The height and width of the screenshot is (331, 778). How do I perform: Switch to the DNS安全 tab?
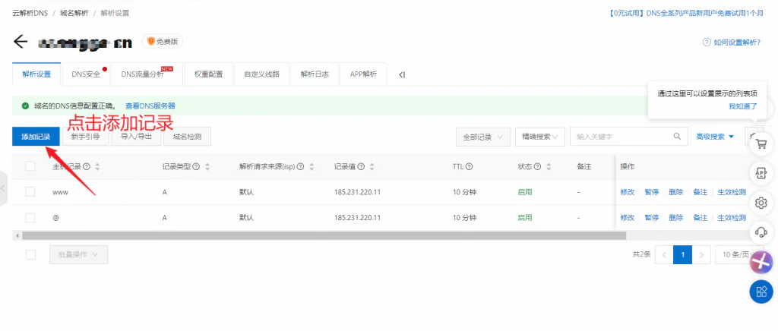pyautogui.click(x=86, y=74)
